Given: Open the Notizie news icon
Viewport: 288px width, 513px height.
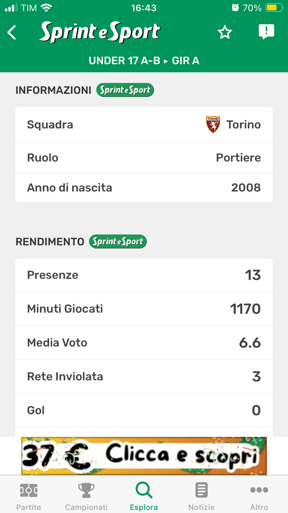Looking at the screenshot, I should pos(202,491).
